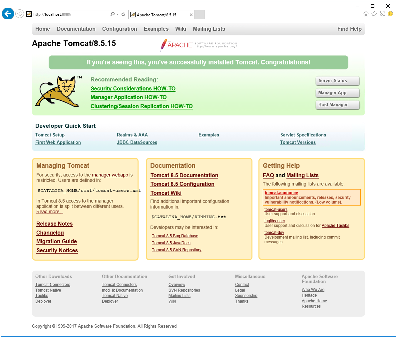Image resolution: width=397 pixels, height=338 pixels.
Task: Open the FAQ link under Getting Help
Action: click(268, 176)
